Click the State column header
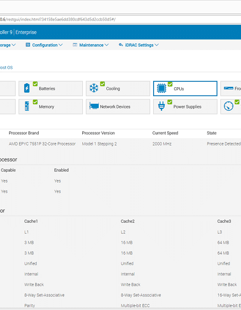 click(x=211, y=133)
